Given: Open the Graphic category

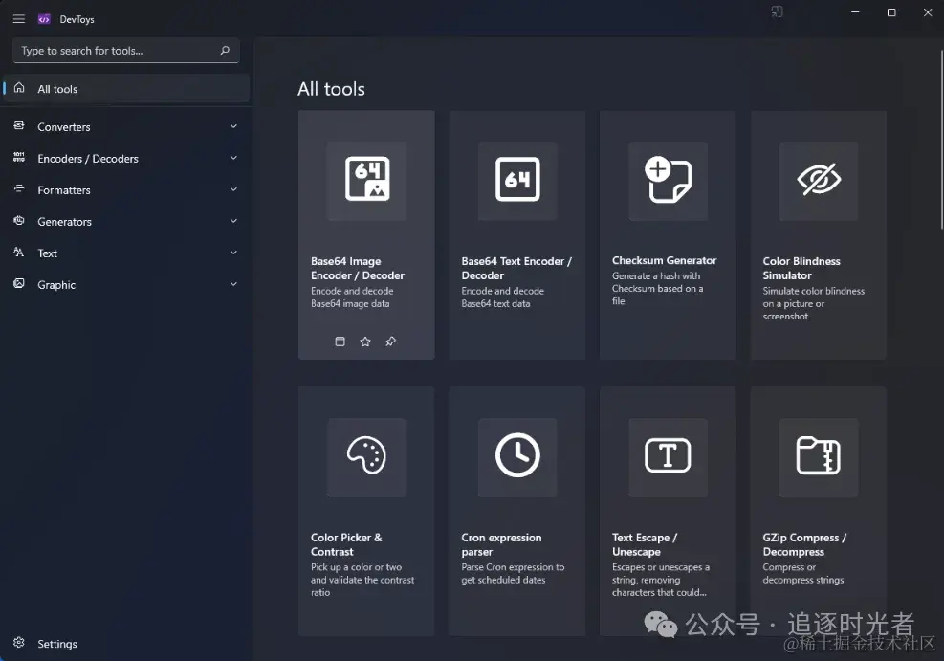Looking at the screenshot, I should (x=126, y=284).
